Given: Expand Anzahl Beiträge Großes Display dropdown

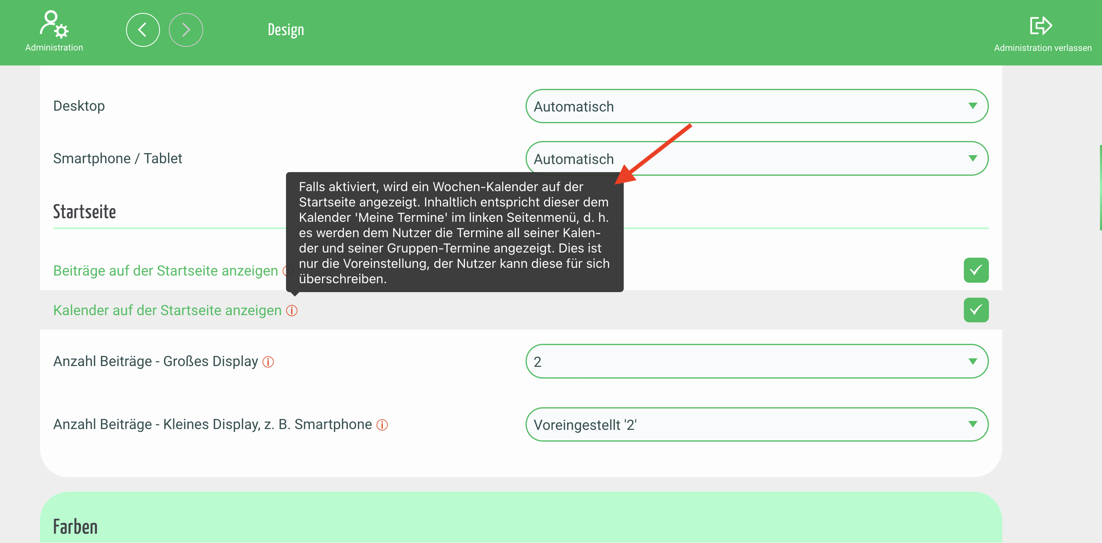Looking at the screenshot, I should [x=756, y=362].
